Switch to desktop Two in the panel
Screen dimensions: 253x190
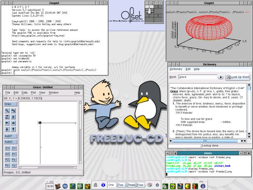(x=121, y=185)
